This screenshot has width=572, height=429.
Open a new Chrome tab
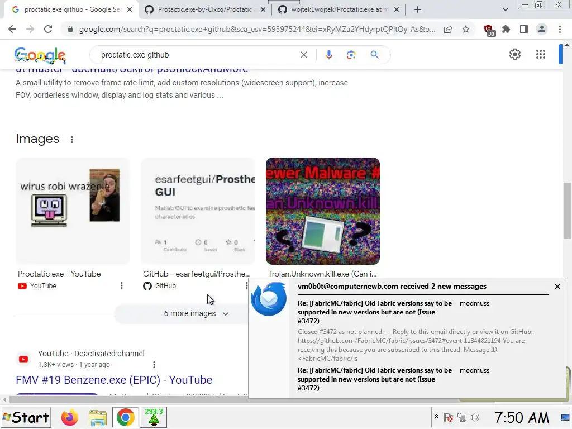coord(418,9)
